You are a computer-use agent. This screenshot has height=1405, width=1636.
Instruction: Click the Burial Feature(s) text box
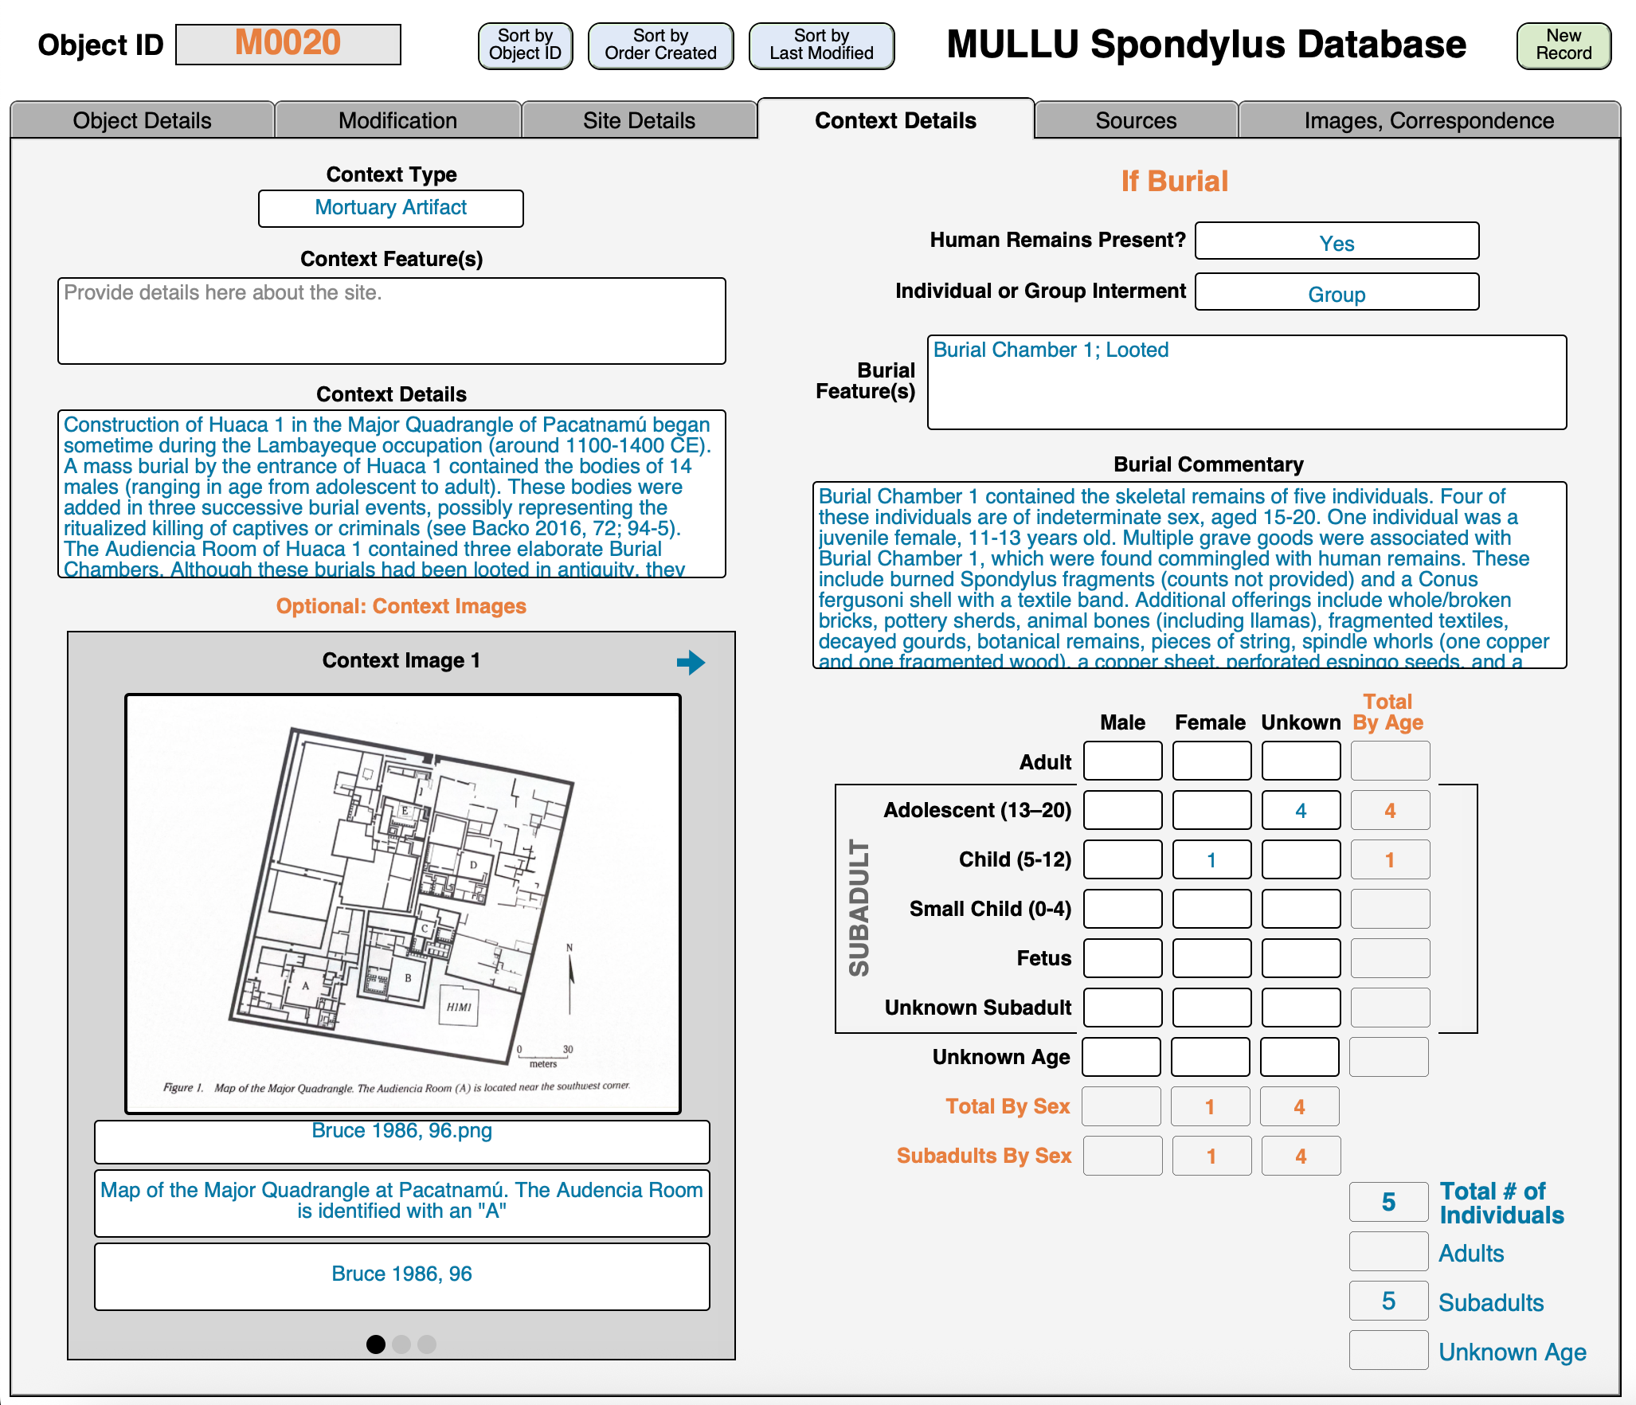click(1247, 382)
